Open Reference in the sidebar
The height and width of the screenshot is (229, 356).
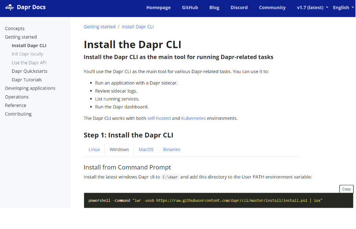(x=16, y=105)
